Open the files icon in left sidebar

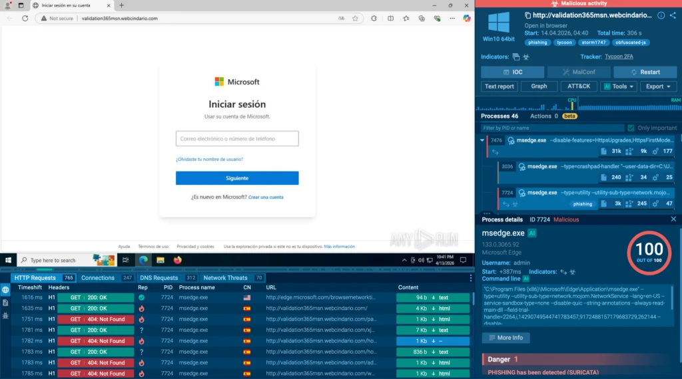[x=5, y=303]
